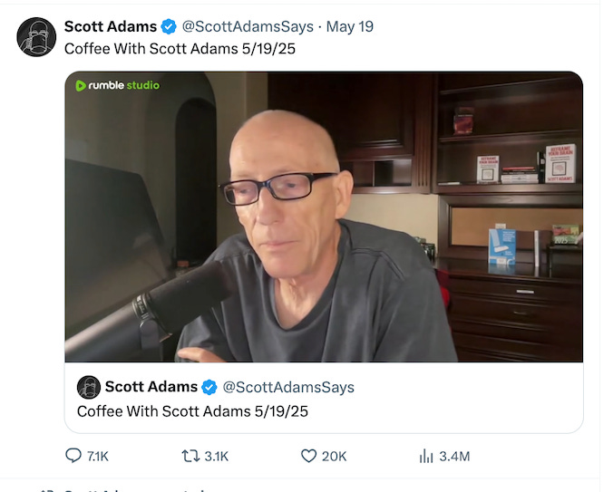Open the May 19 timestamp link
Viewport: 613px width, 492px height.
(x=350, y=26)
